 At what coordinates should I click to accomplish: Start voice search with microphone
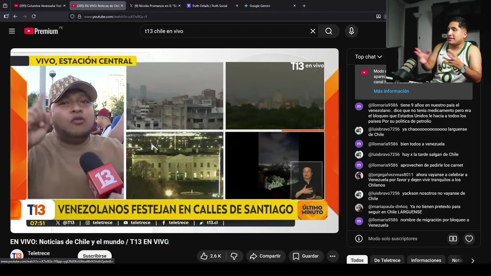pos(351,31)
